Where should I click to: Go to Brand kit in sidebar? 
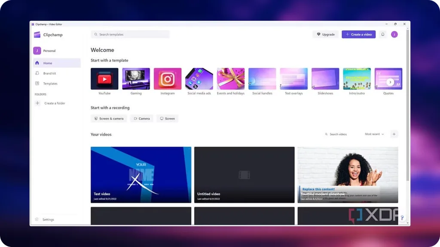click(x=49, y=73)
